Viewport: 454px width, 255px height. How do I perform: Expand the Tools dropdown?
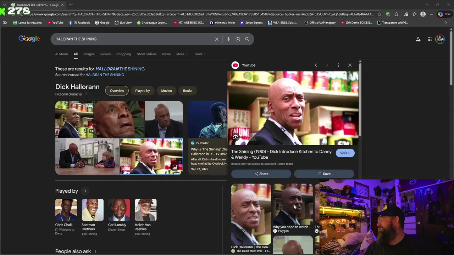point(200,54)
